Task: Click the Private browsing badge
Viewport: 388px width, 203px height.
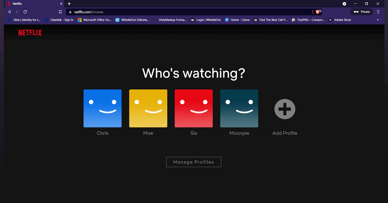Action: point(361,12)
